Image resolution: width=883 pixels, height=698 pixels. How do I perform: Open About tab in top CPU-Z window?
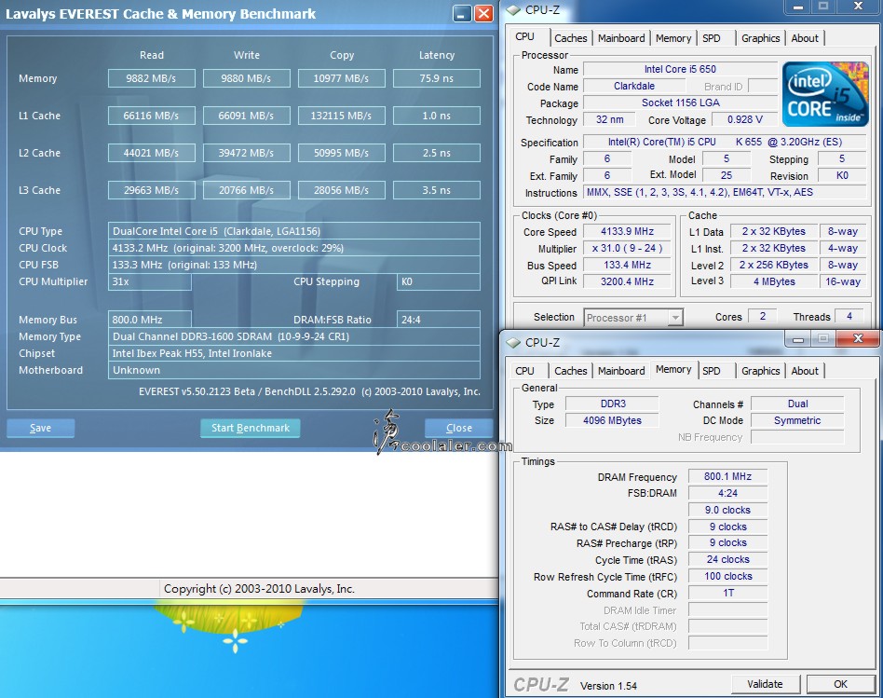[805, 38]
